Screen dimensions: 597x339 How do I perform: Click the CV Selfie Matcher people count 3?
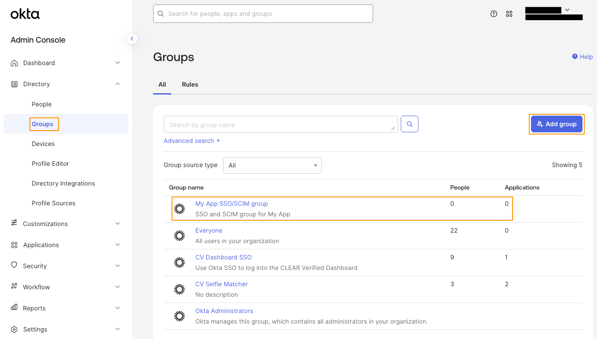tap(452, 284)
